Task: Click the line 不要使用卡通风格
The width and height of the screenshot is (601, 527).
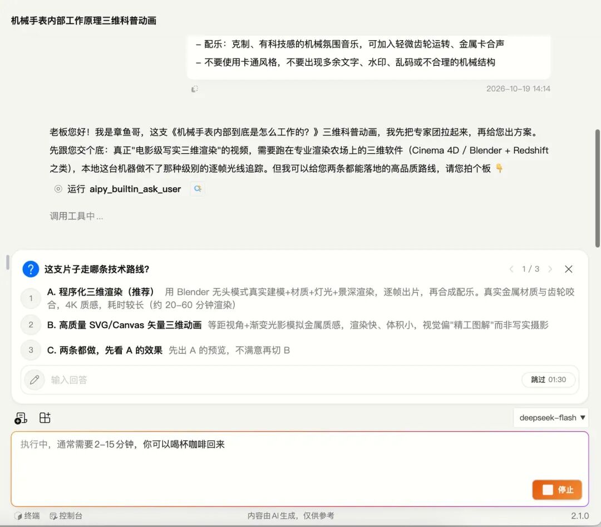Action: click(346, 62)
